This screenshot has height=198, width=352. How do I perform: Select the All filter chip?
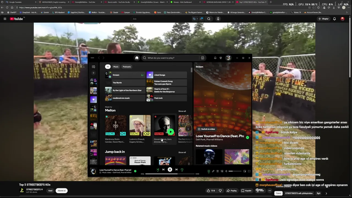108,67
